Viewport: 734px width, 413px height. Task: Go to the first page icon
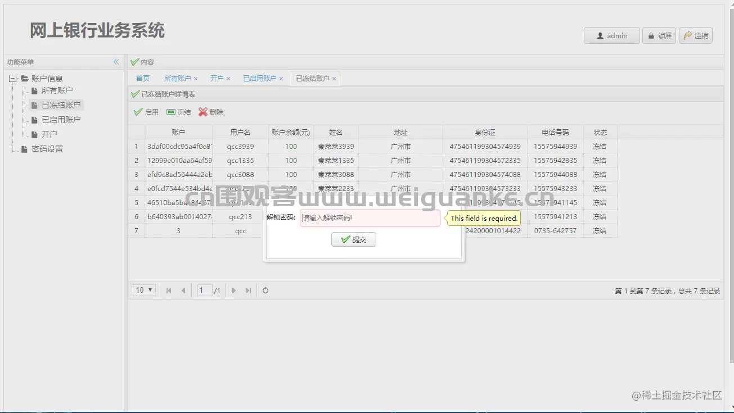[169, 291]
